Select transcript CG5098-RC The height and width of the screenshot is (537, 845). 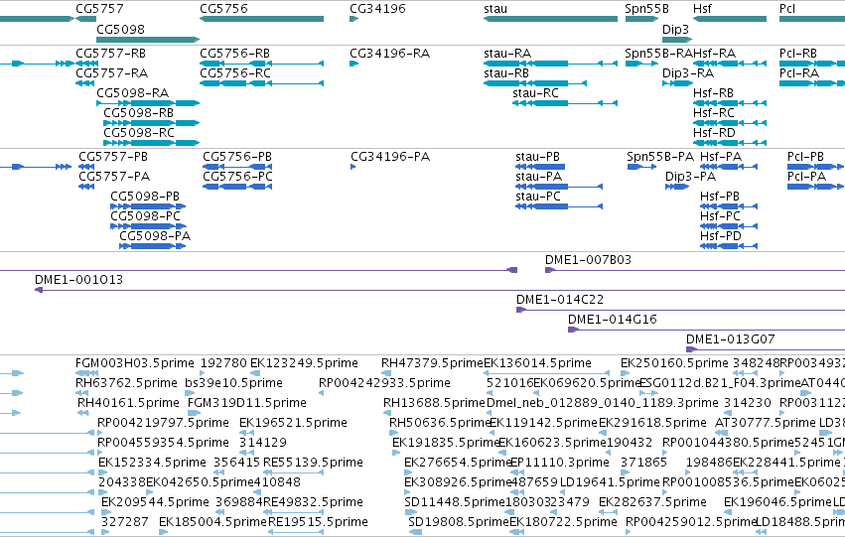[138, 133]
